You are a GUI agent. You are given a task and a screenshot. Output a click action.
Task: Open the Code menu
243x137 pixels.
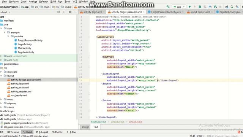tap(24, 2)
